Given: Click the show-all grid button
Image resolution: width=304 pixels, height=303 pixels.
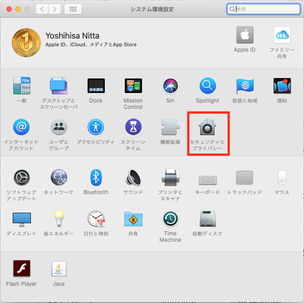Looking at the screenshot, I should (73, 9).
